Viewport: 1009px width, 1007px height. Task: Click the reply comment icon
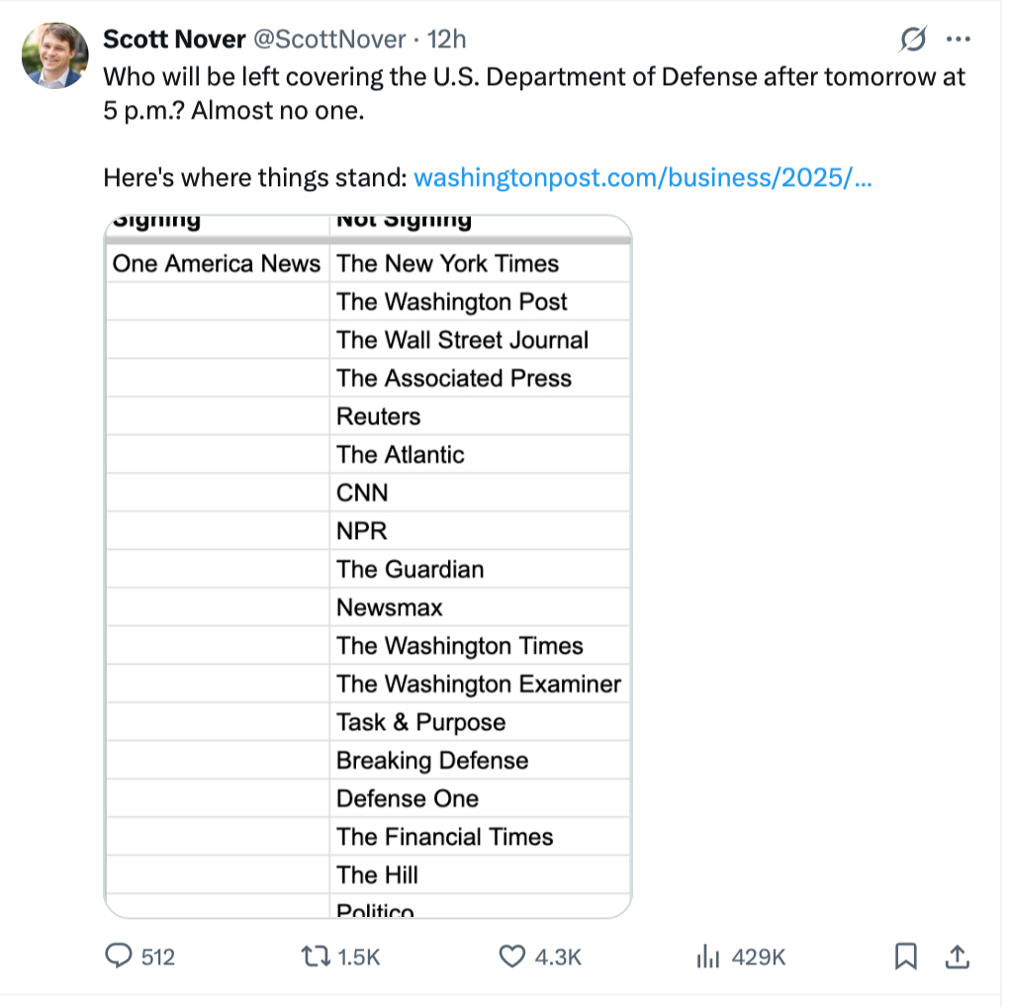tap(119, 957)
